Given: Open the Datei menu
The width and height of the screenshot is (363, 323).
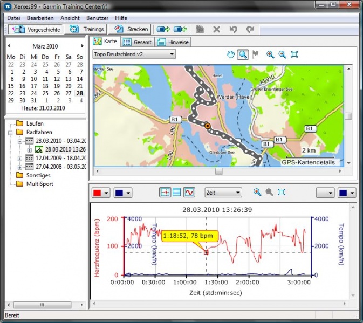Looking at the screenshot, I should [x=13, y=18].
